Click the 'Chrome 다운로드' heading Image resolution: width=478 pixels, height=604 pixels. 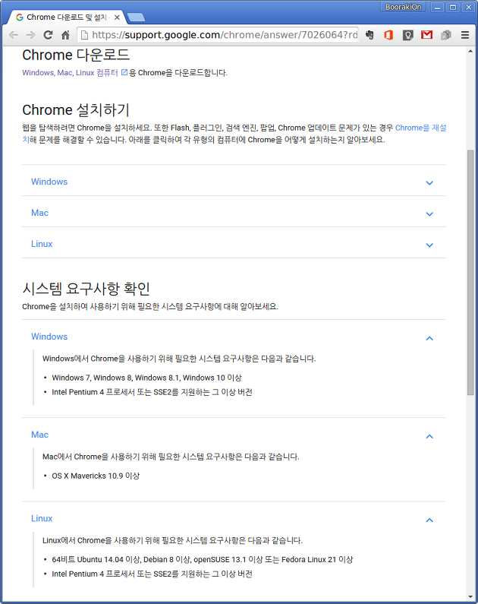pos(76,55)
